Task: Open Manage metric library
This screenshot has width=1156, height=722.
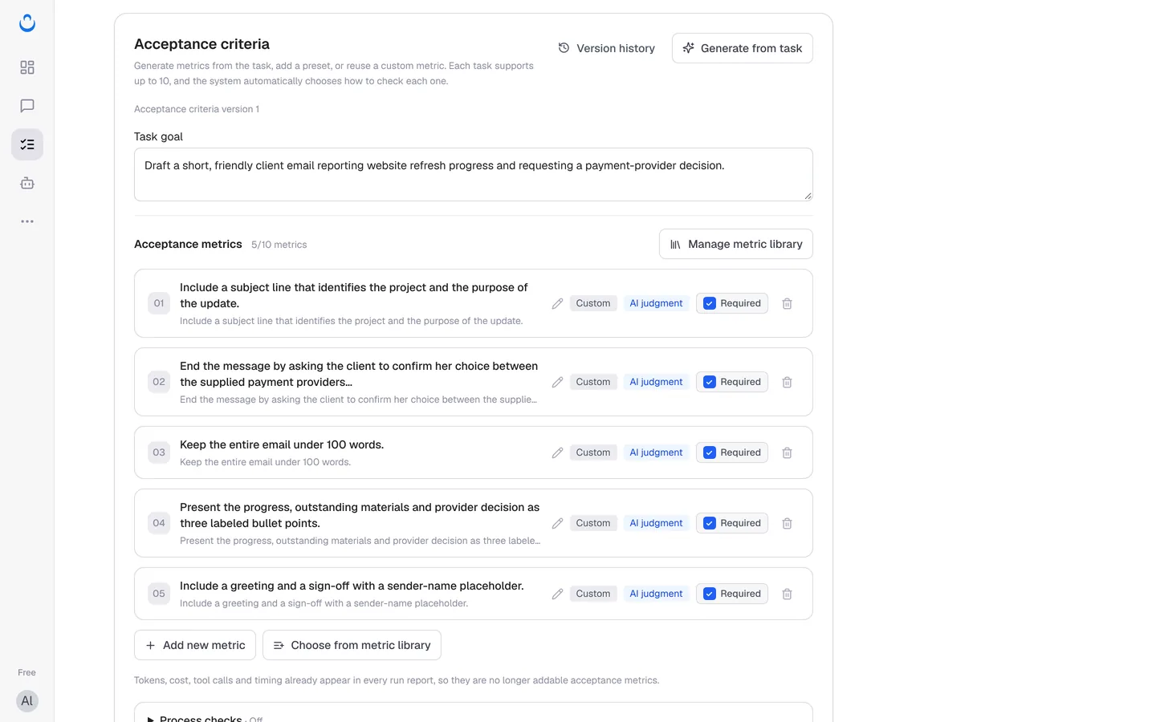Action: 735,244
